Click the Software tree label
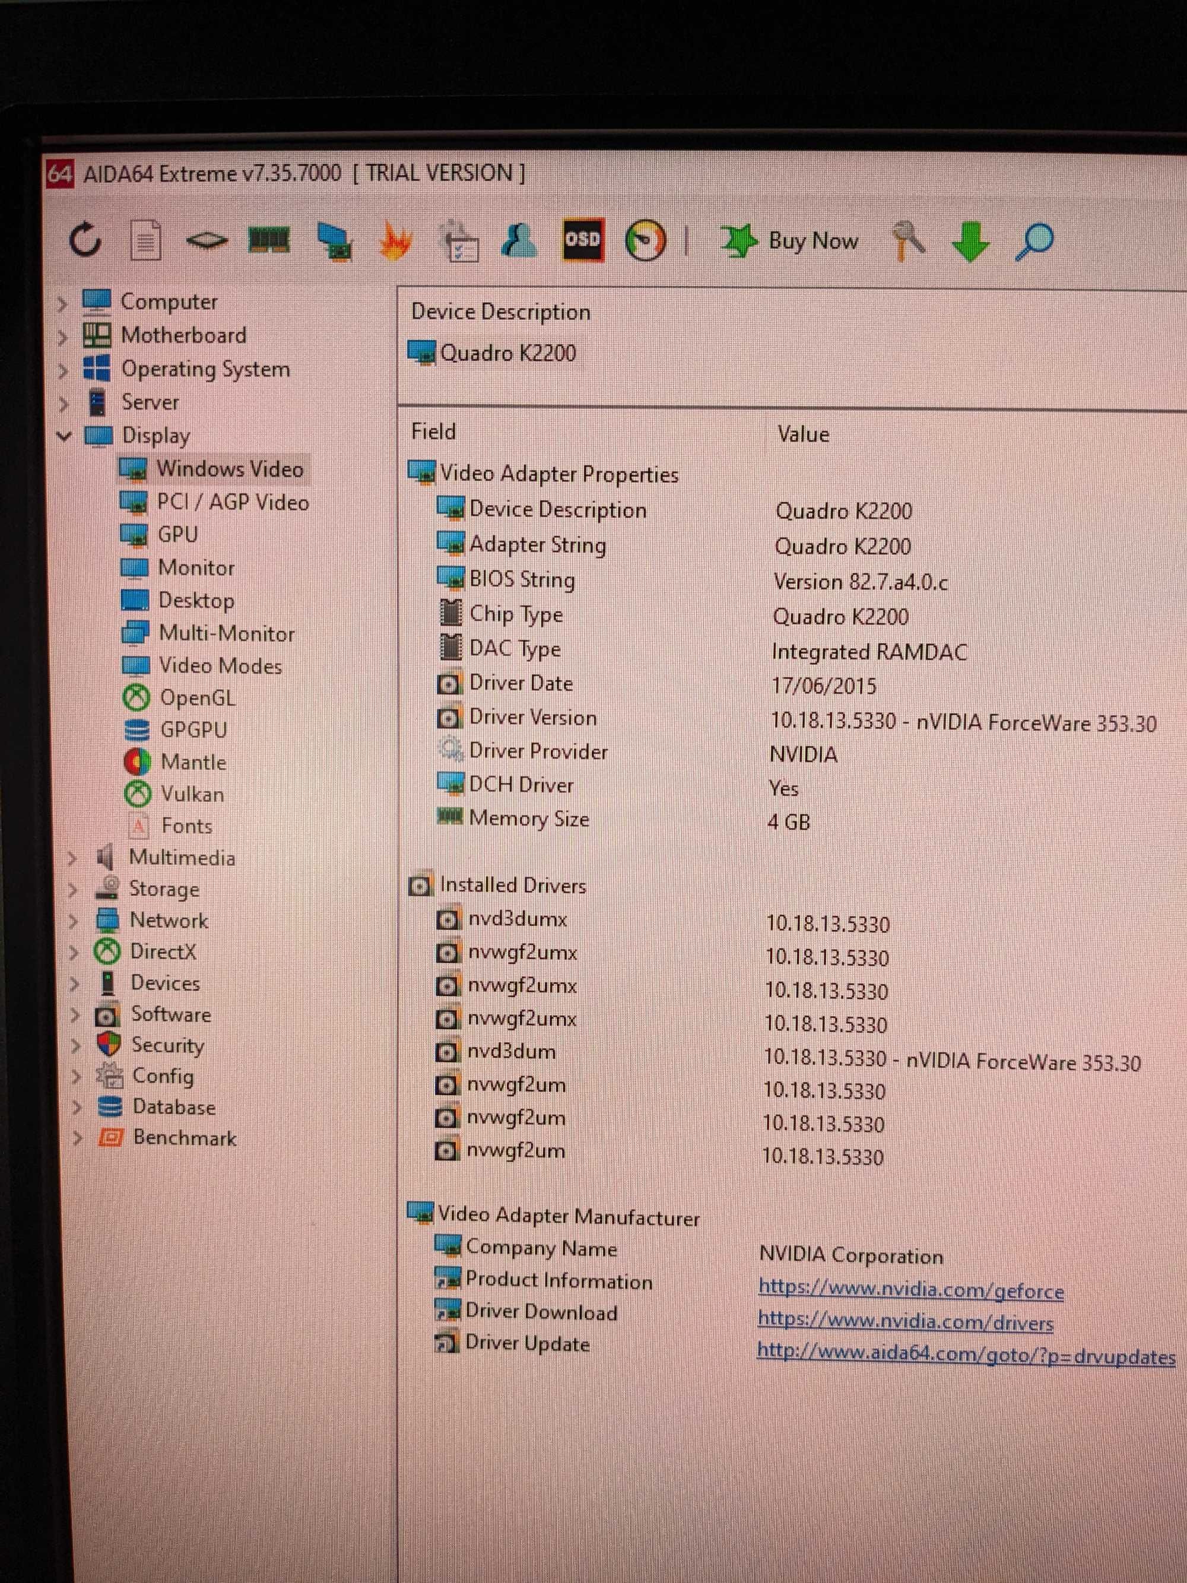The width and height of the screenshot is (1187, 1583). (171, 1015)
